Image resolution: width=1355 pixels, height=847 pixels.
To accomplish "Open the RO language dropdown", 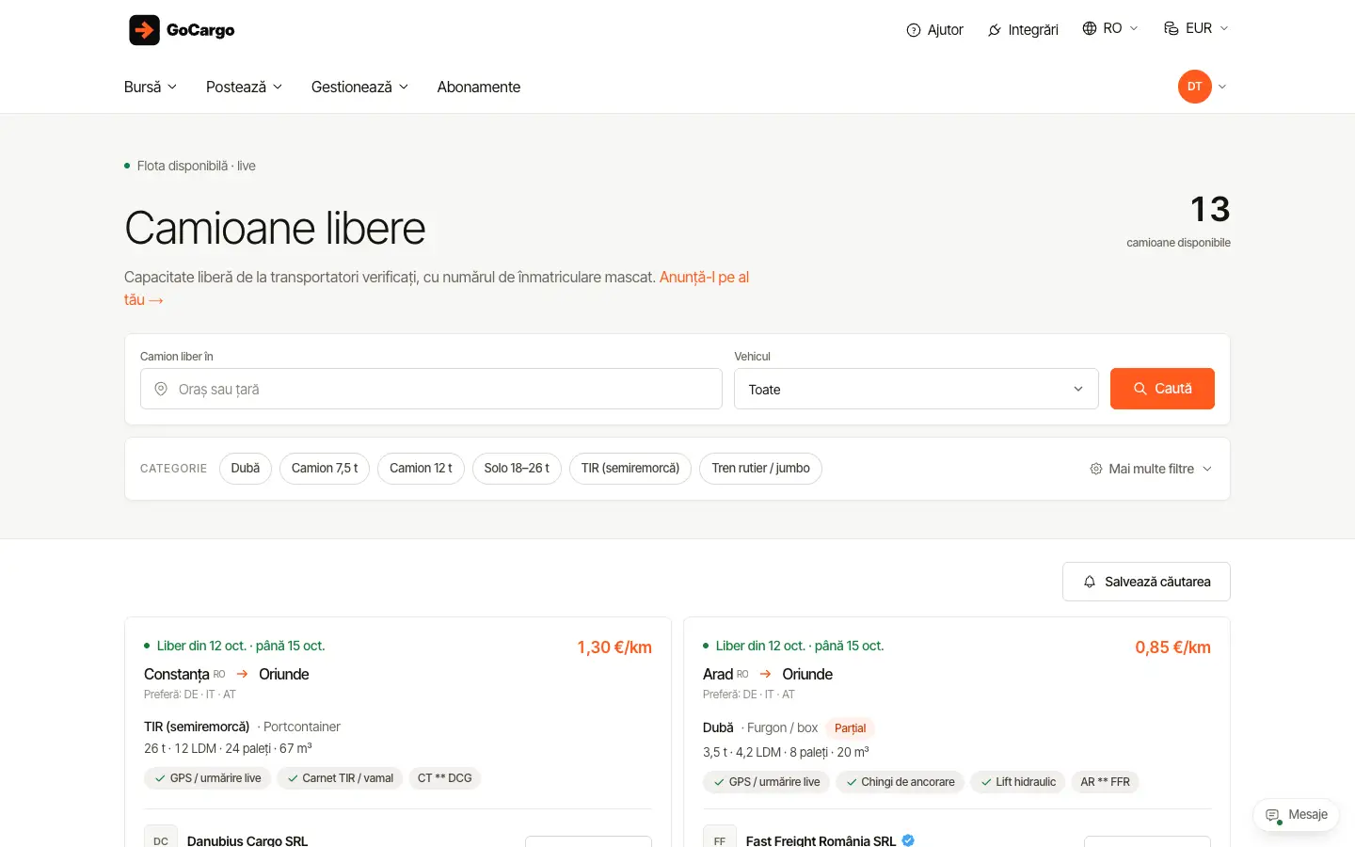I will [1110, 28].
